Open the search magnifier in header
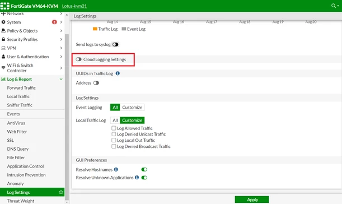The height and width of the screenshot is (204, 342). 333,6
